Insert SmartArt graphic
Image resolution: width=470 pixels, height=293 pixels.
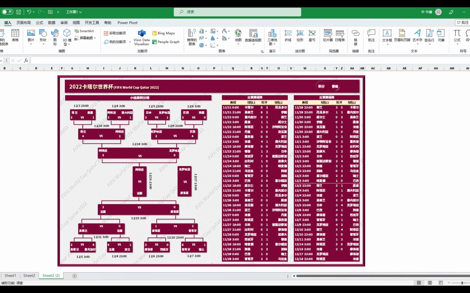click(84, 31)
